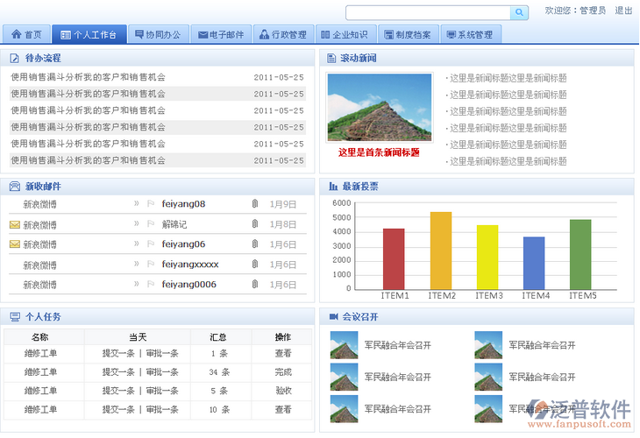The width and height of the screenshot is (640, 438).
Task: Click 验收 action in the task table
Action: click(282, 391)
